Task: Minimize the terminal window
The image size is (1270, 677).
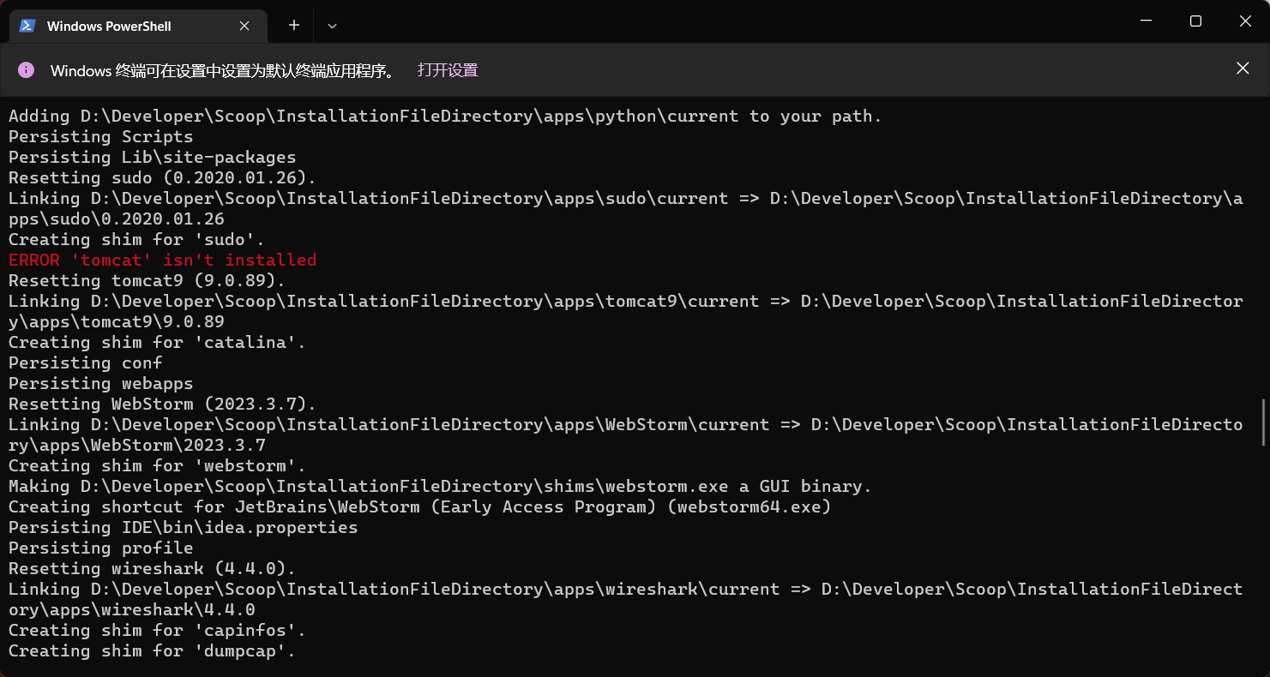Action: click(1147, 21)
